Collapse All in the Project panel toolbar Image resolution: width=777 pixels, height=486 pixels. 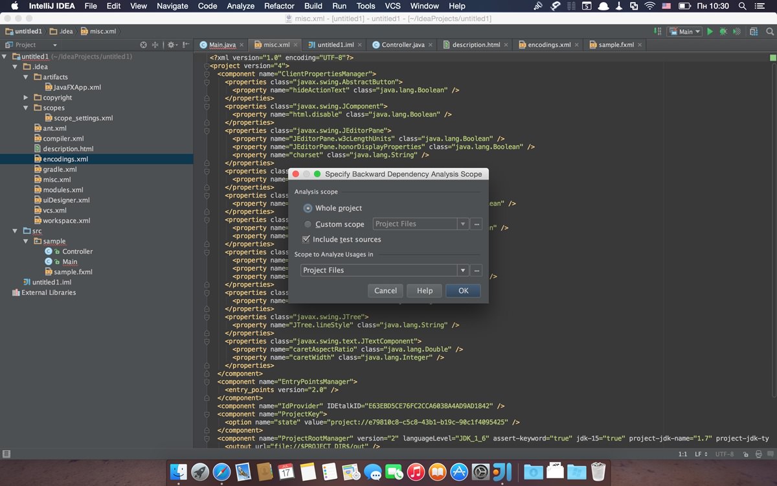[155, 45]
